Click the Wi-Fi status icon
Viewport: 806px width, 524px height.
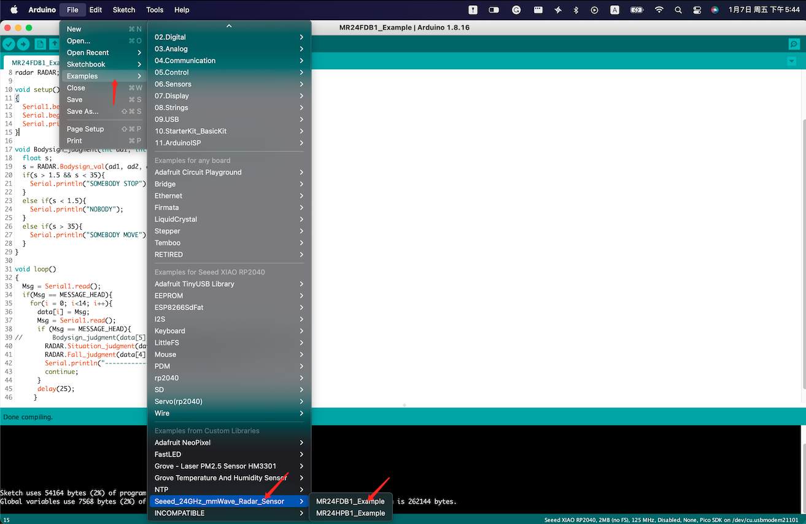pyautogui.click(x=659, y=10)
